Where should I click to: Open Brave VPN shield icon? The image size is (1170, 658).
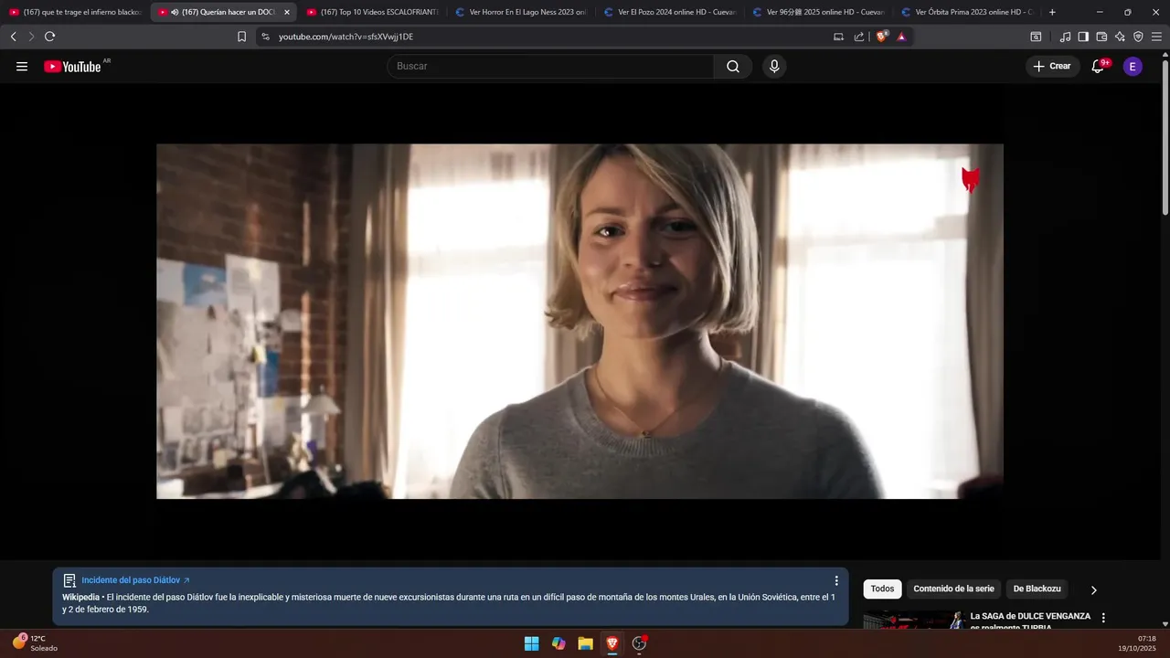(x=1138, y=37)
